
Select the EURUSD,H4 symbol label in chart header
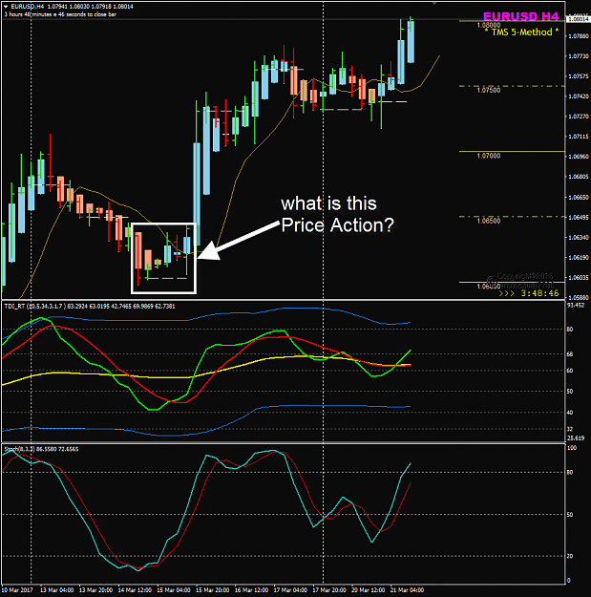(28, 7)
